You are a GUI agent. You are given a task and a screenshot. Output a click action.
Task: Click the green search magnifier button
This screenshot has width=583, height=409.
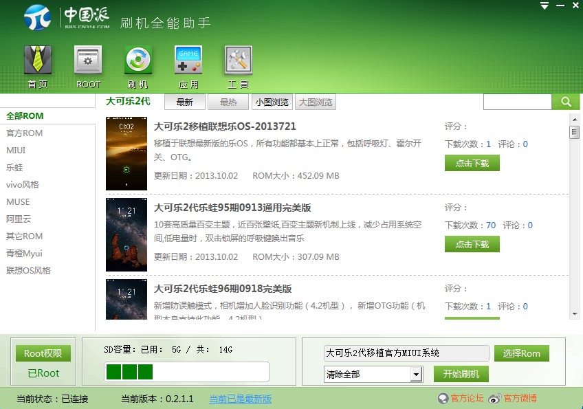click(x=566, y=102)
